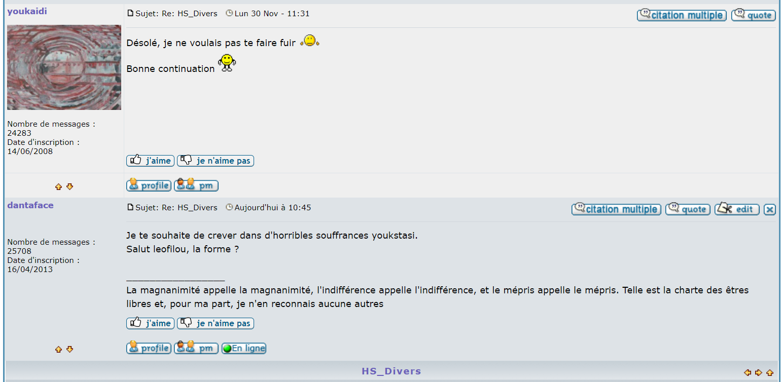Send pm to youkaidi
781x382 pixels.
pos(196,185)
